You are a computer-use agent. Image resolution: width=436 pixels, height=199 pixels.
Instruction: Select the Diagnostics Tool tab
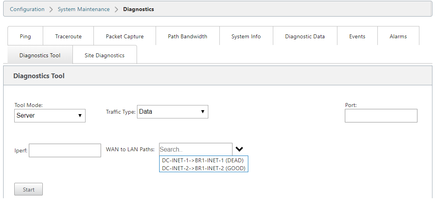[x=40, y=55]
